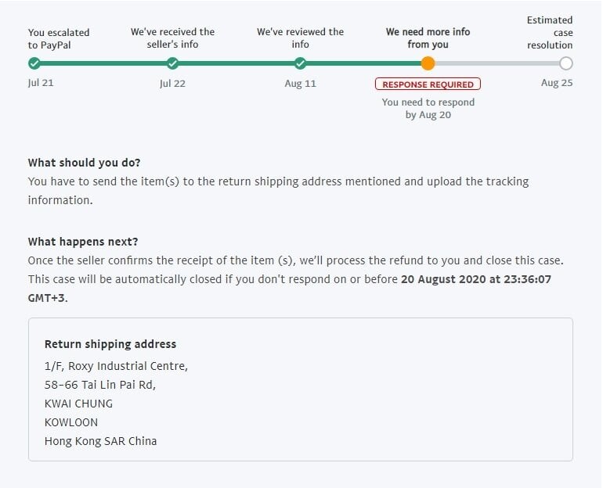Click the 'We've reviewed the info' step label

[300, 38]
